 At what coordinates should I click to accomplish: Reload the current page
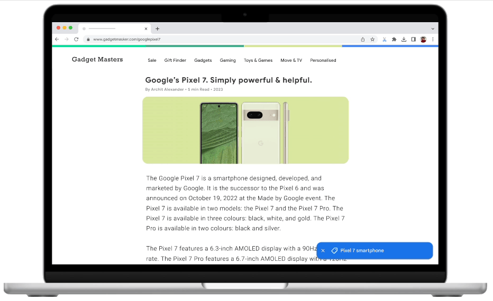(x=76, y=39)
